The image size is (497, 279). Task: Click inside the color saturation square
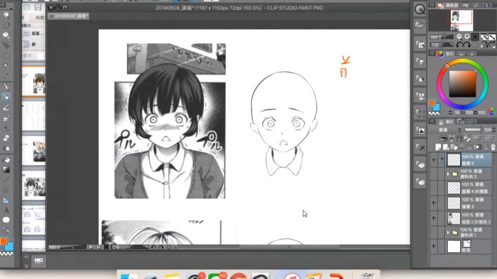click(x=463, y=84)
